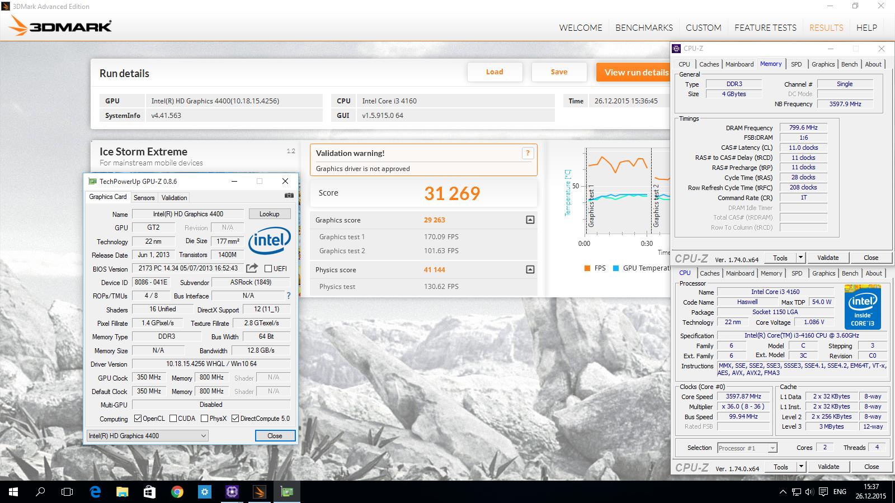The width and height of the screenshot is (895, 503).
Task: Switch to 3DMark taskbar icon
Action: point(259,492)
